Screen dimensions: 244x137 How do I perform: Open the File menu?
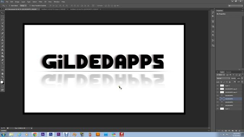(x=7, y=2)
